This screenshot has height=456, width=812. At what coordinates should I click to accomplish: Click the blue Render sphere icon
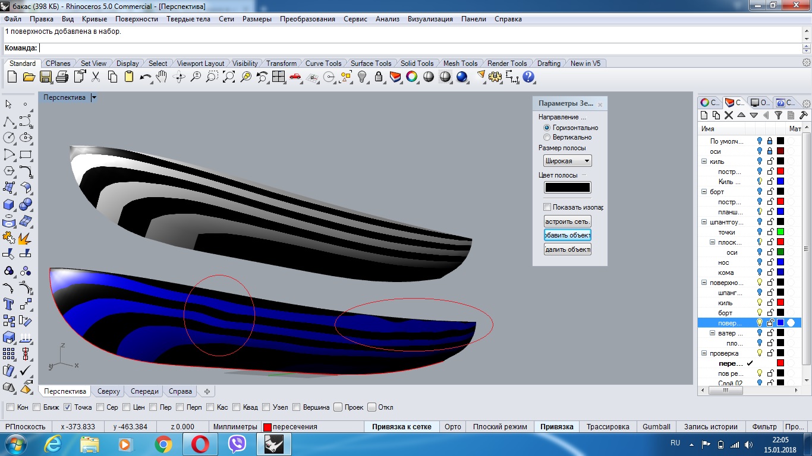462,77
